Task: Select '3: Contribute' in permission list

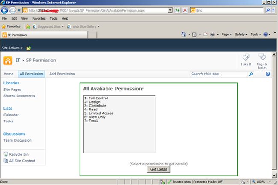Action: tap(95, 106)
